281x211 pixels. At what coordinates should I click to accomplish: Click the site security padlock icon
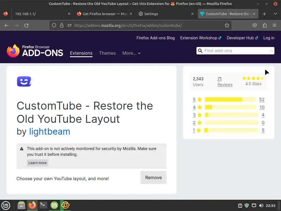pyautogui.click(x=62, y=25)
